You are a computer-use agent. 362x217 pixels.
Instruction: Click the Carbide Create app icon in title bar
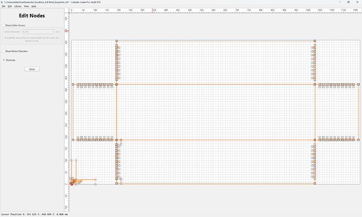coord(2,2)
